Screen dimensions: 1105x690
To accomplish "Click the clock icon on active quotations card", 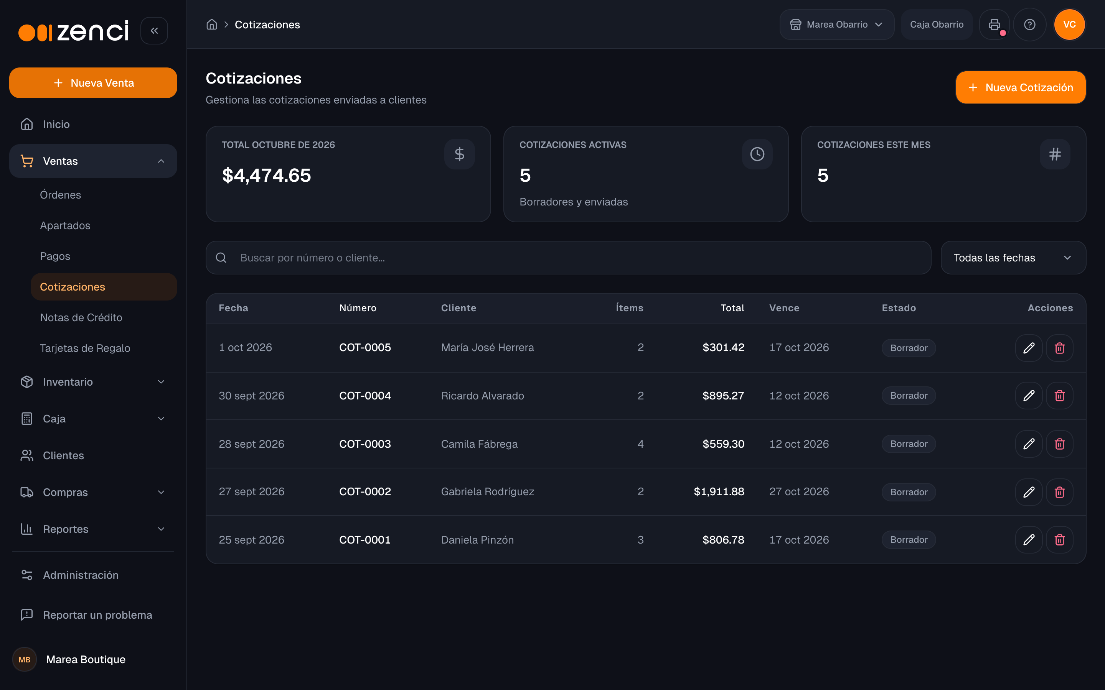I will (x=757, y=154).
